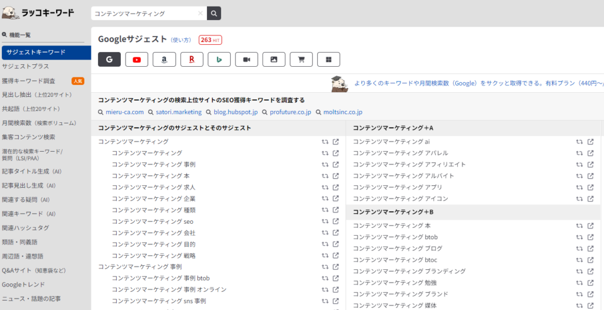Select the YouTube suggest source icon

[137, 60]
